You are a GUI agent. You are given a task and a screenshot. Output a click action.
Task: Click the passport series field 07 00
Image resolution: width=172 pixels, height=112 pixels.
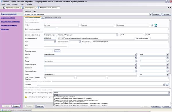[132, 35]
